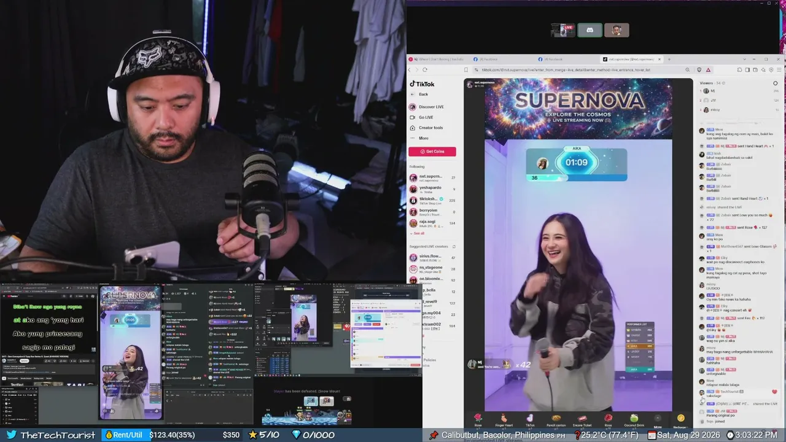Click the zoom magnifier in the address bar
This screenshot has height=442, width=786.
pos(688,70)
